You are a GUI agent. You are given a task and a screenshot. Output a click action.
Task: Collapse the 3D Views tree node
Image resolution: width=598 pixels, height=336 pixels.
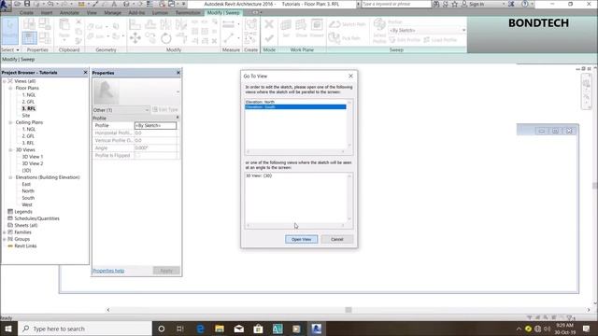pyautogui.click(x=10, y=149)
